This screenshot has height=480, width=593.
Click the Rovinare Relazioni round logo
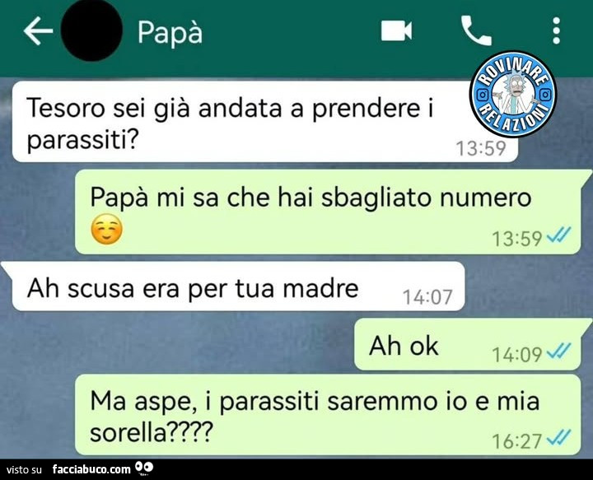click(x=512, y=94)
